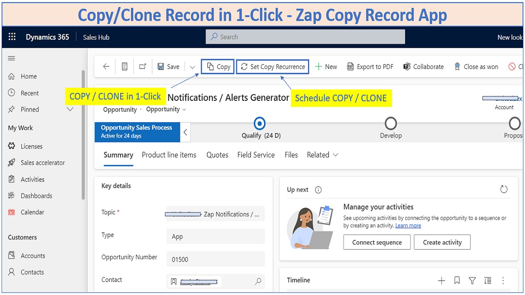Click the Up next info icon
Image resolution: width=525 pixels, height=295 pixels.
point(318,190)
